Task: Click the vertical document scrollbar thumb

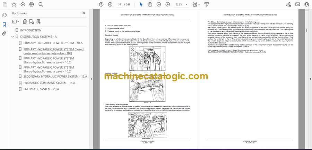Action: click(307, 31)
